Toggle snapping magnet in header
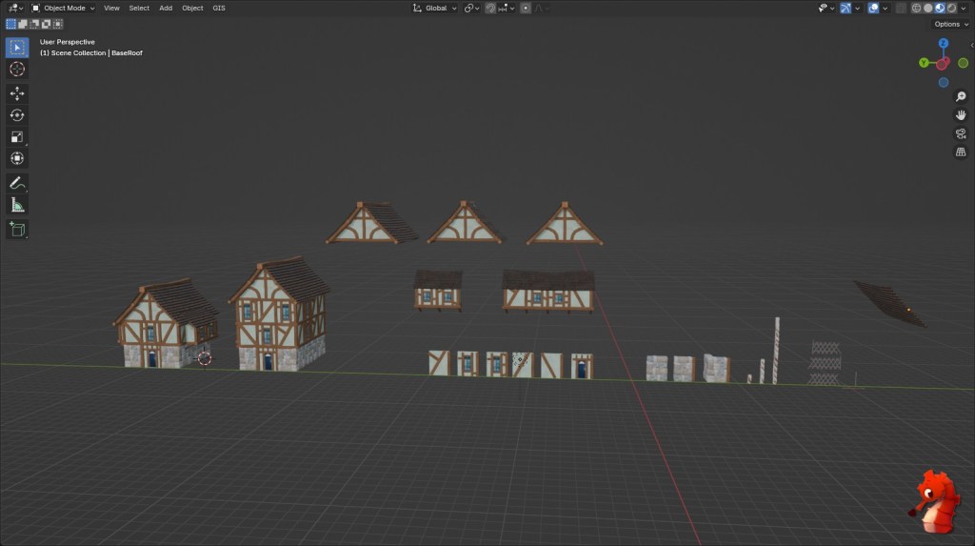Image resolution: width=975 pixels, height=546 pixels. pyautogui.click(x=490, y=8)
